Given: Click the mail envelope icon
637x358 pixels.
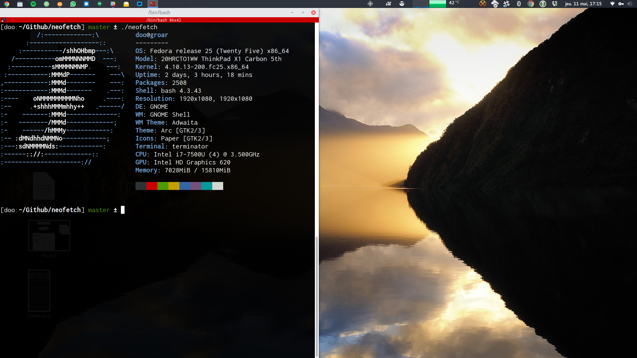Looking at the screenshot, I should pos(126,4).
